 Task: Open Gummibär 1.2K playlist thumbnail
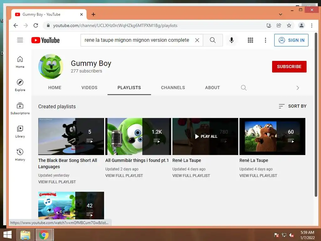coord(138,136)
